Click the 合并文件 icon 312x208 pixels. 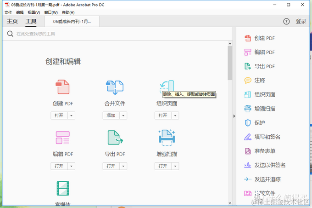point(115,87)
